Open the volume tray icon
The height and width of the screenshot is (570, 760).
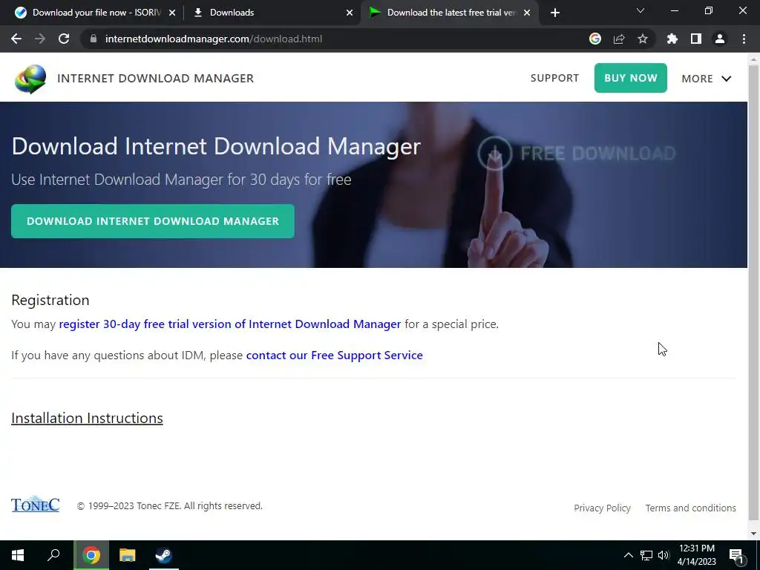point(664,555)
